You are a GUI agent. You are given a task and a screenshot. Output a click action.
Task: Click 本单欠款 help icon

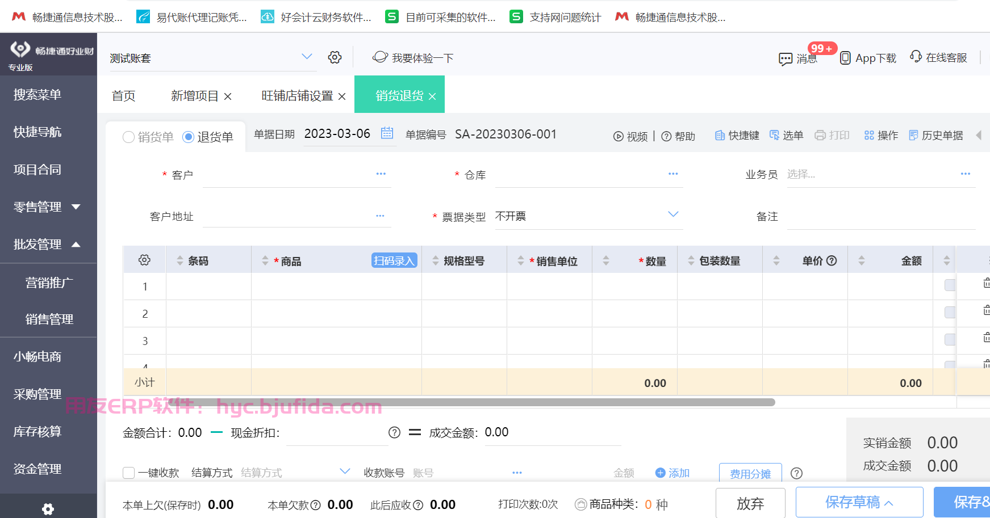315,505
